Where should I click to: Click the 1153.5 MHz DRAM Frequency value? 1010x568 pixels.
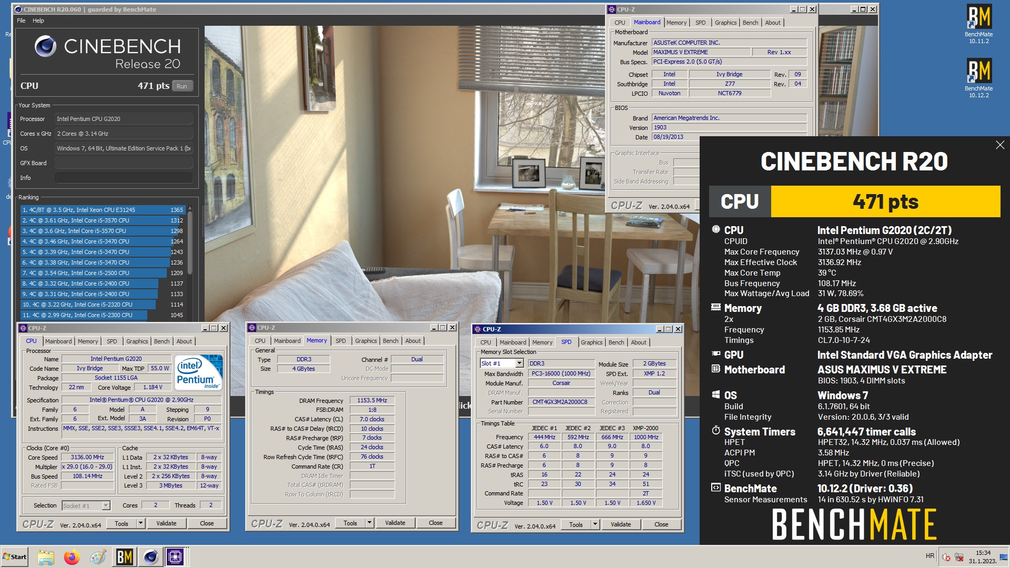click(372, 401)
